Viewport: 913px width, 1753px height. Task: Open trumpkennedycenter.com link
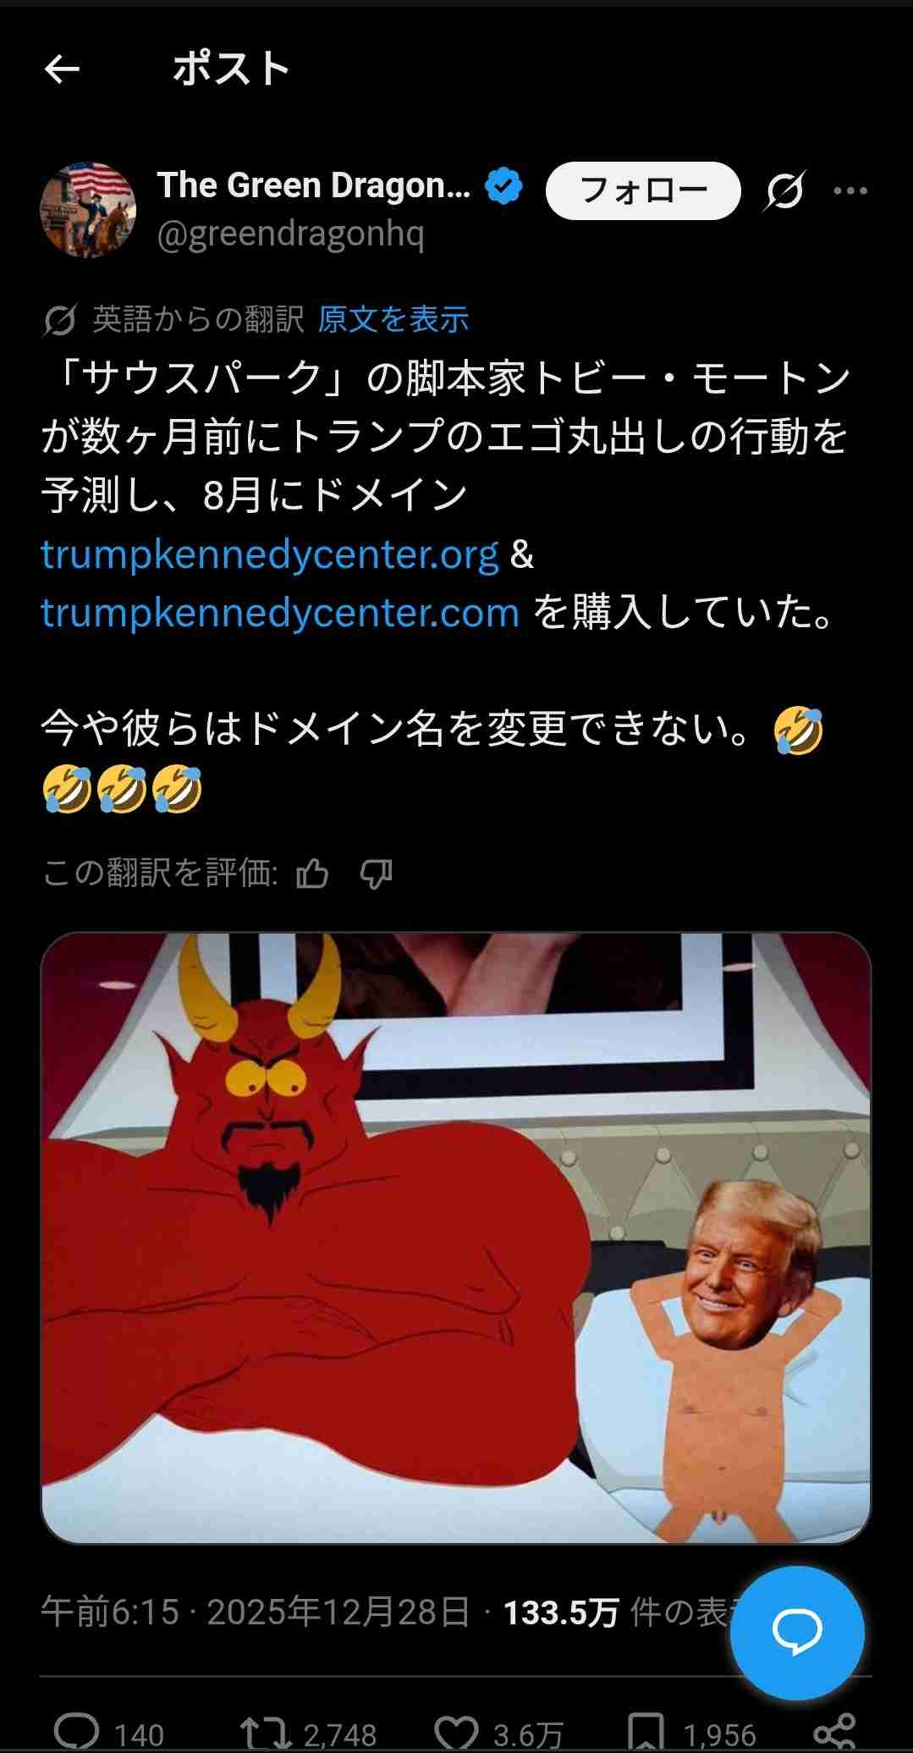click(x=280, y=612)
